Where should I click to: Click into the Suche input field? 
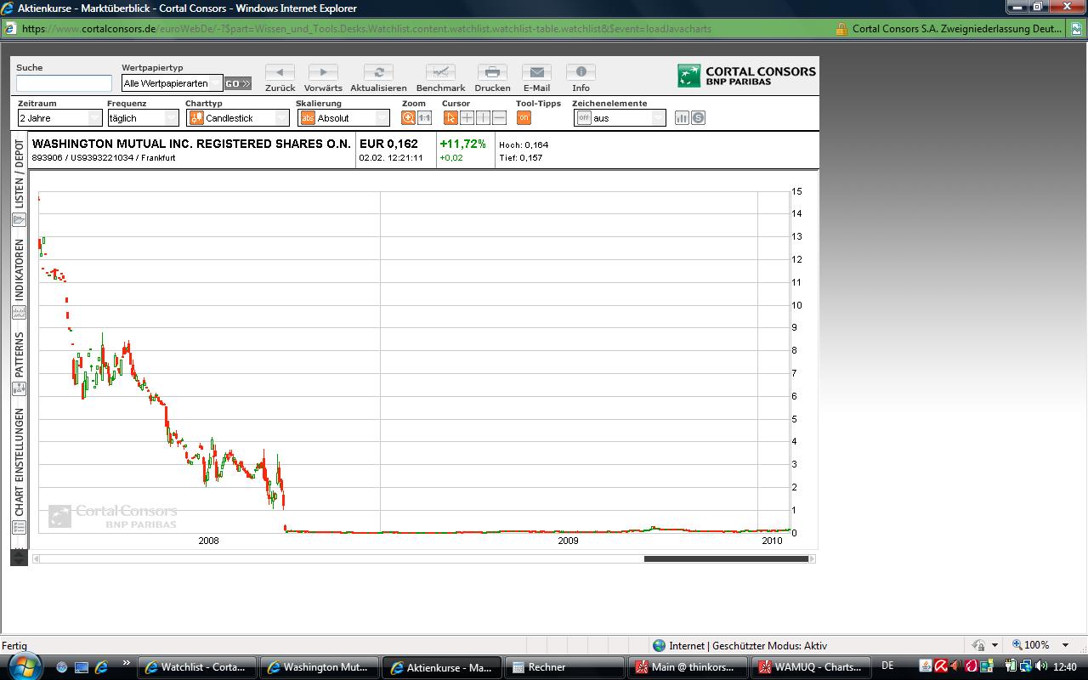tap(64, 83)
